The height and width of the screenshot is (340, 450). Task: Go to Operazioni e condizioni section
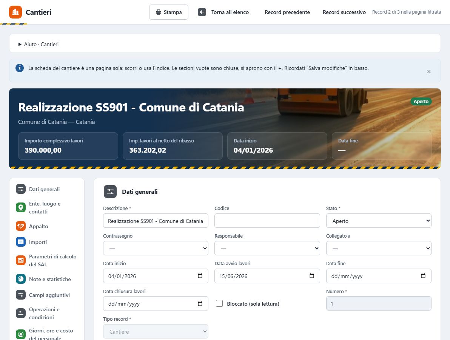point(44,313)
